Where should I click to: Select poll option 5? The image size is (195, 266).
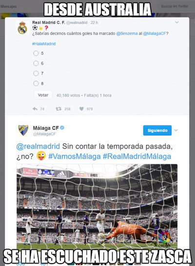(36, 53)
